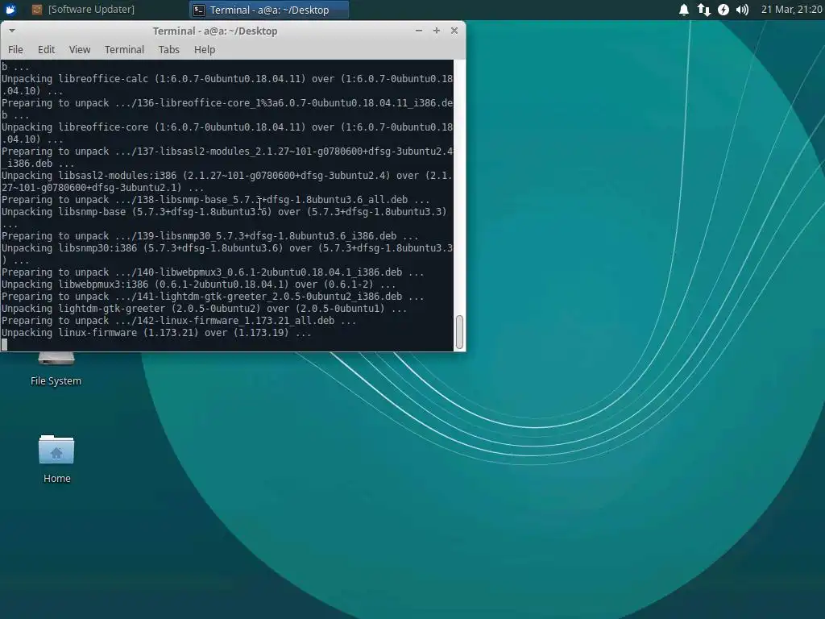Open the Edit menu in Terminal

(46, 49)
